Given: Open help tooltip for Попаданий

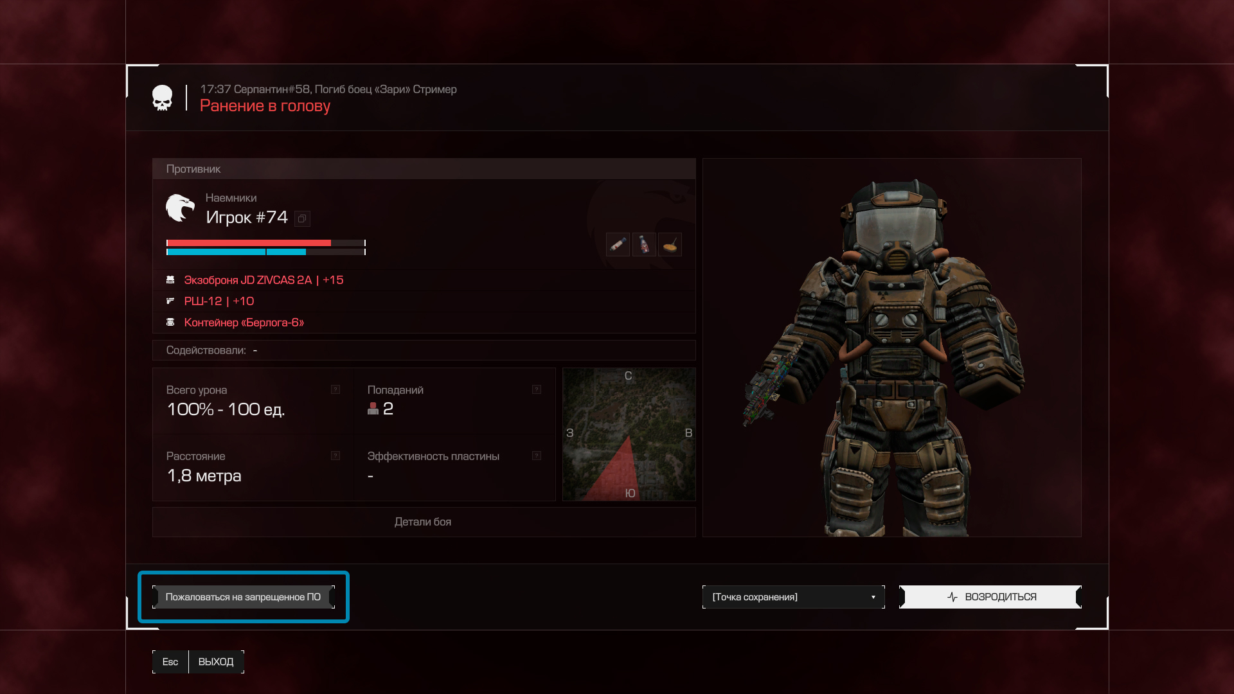Looking at the screenshot, I should (x=537, y=389).
